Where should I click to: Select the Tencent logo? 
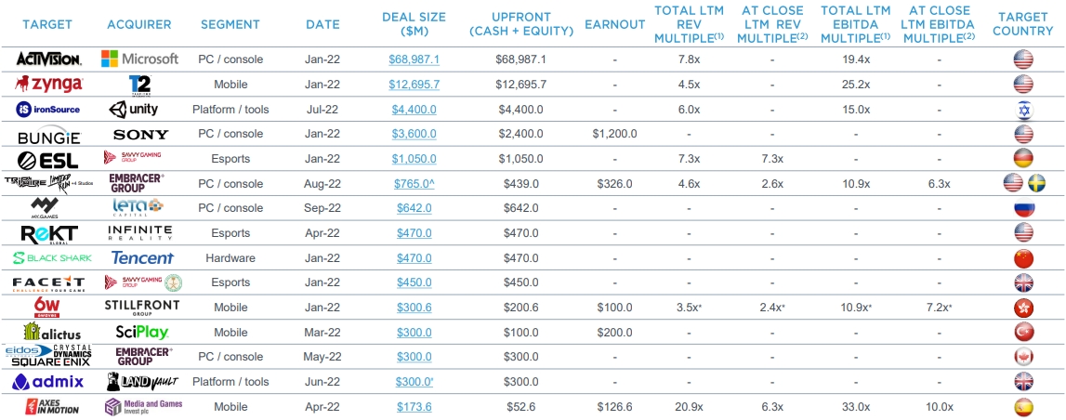(x=142, y=257)
